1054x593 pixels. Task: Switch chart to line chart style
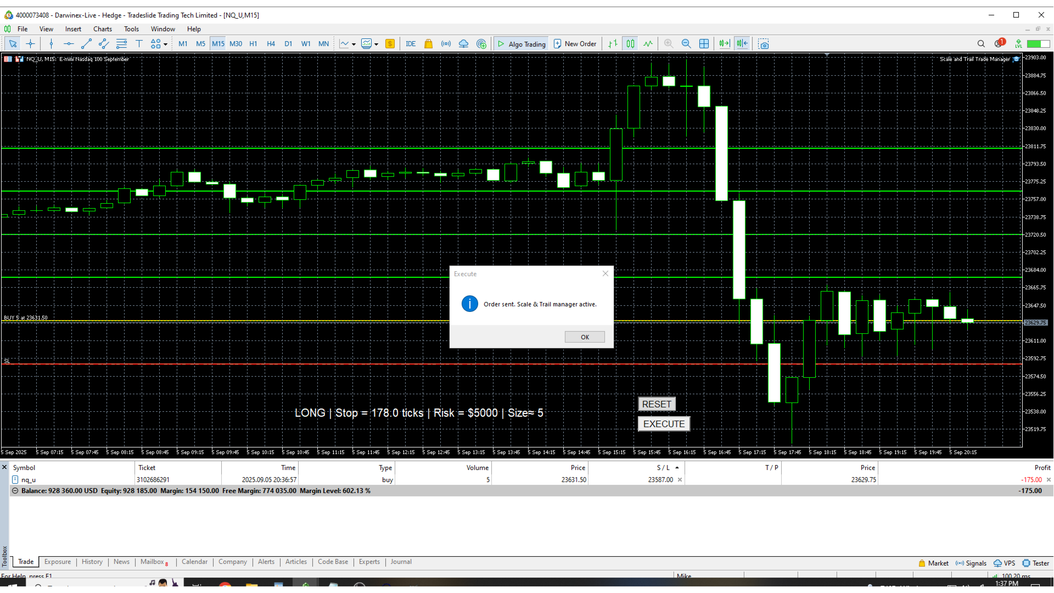coord(648,44)
